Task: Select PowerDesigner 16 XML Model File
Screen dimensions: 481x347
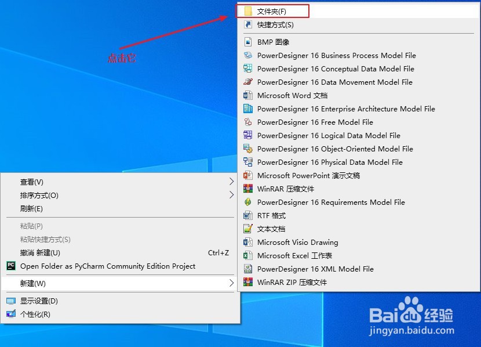Action: pos(359,269)
